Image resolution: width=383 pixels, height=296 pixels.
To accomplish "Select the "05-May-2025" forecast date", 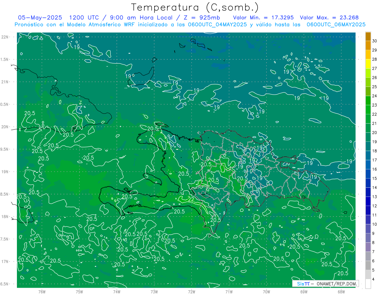I will pos(40,18).
